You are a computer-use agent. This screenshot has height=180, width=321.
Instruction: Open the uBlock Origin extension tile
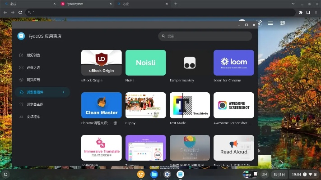click(101, 63)
